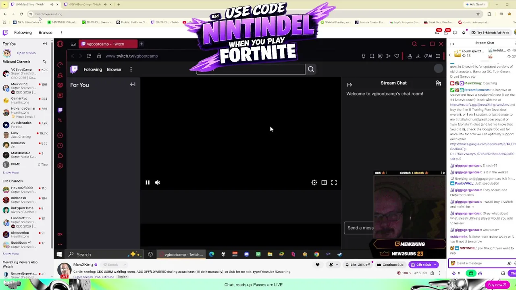Image resolution: width=516 pixels, height=290 pixels.
Task: Click the search magnifier in Opera GX Twitch
Action: (311, 69)
